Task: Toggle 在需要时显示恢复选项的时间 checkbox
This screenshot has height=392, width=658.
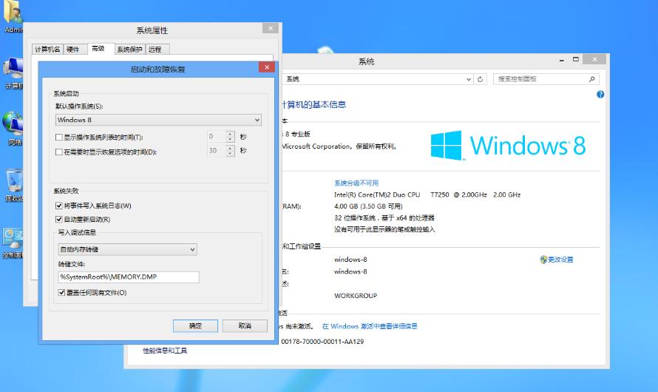Action: coord(59,152)
